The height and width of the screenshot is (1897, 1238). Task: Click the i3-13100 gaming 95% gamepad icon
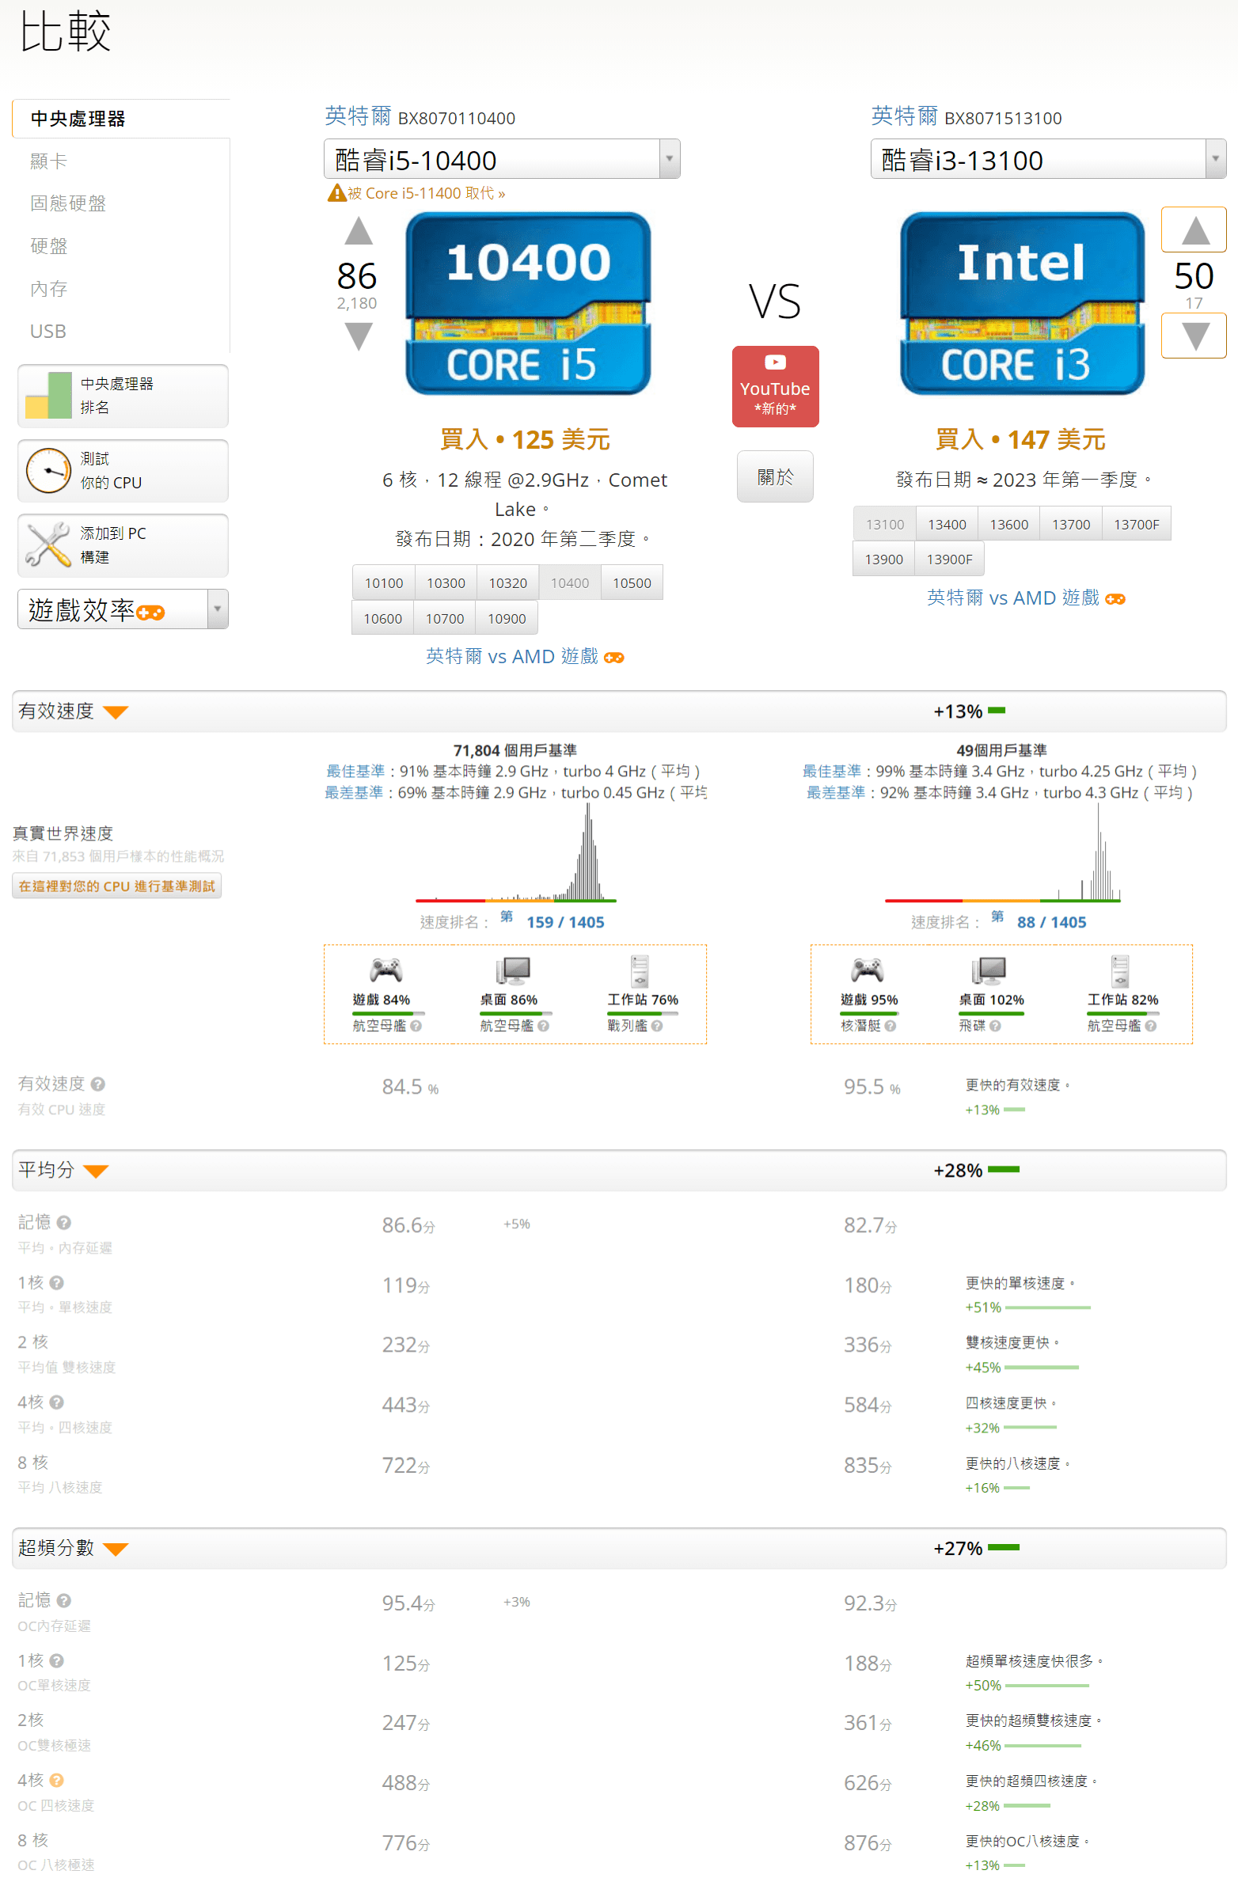pos(868,970)
